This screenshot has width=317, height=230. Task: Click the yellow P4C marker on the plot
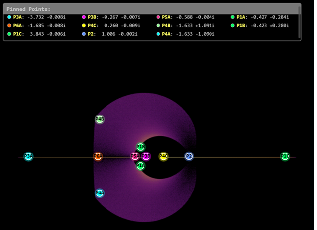164,156
